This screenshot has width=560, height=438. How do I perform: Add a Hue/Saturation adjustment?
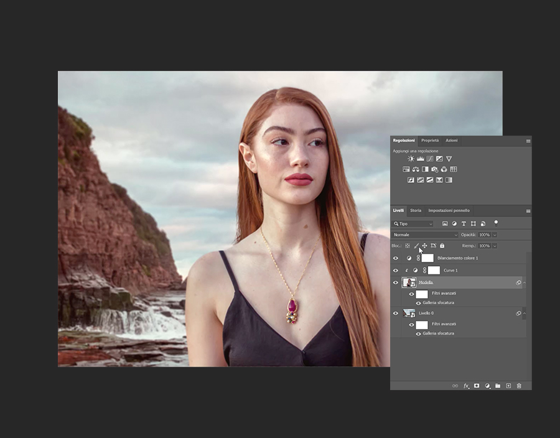(406, 169)
